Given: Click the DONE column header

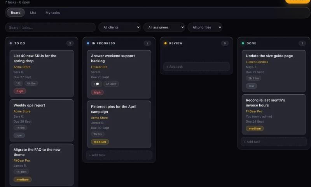Looking at the screenshot, I should pos(251,43).
